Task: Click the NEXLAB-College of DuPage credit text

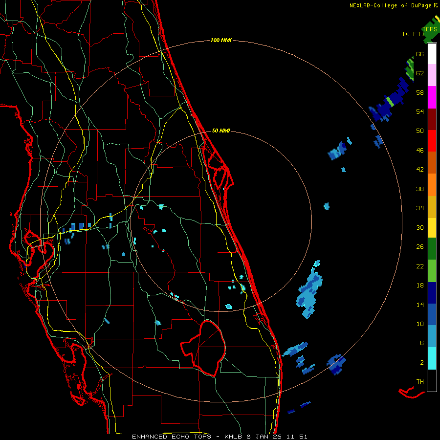Action: click(x=393, y=5)
